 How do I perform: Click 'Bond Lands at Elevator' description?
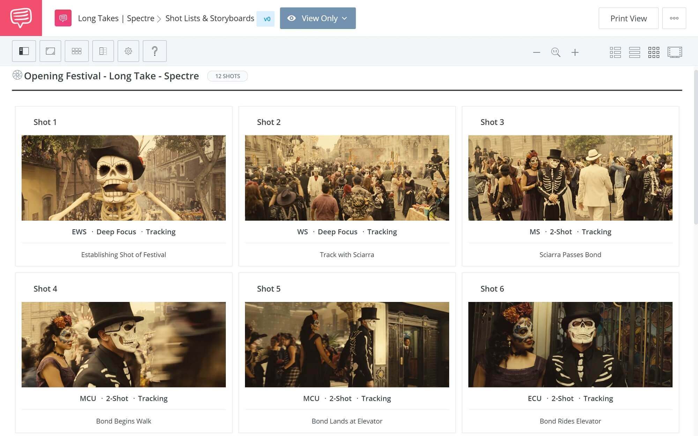[x=347, y=421]
